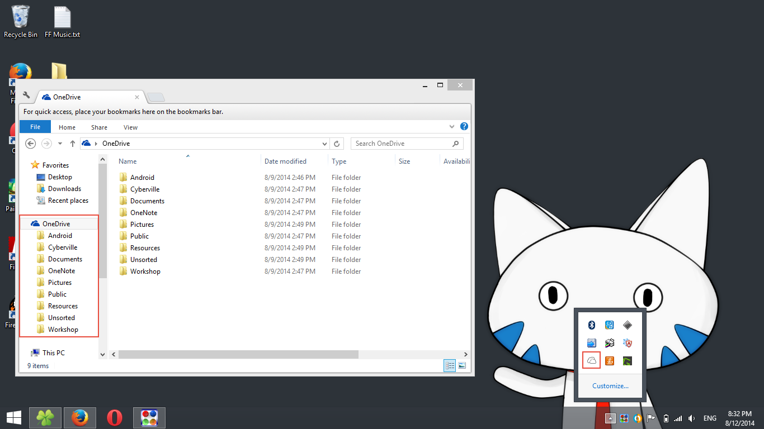764x429 pixels.
Task: Open the recent locations dropdown arrow
Action: click(x=60, y=144)
